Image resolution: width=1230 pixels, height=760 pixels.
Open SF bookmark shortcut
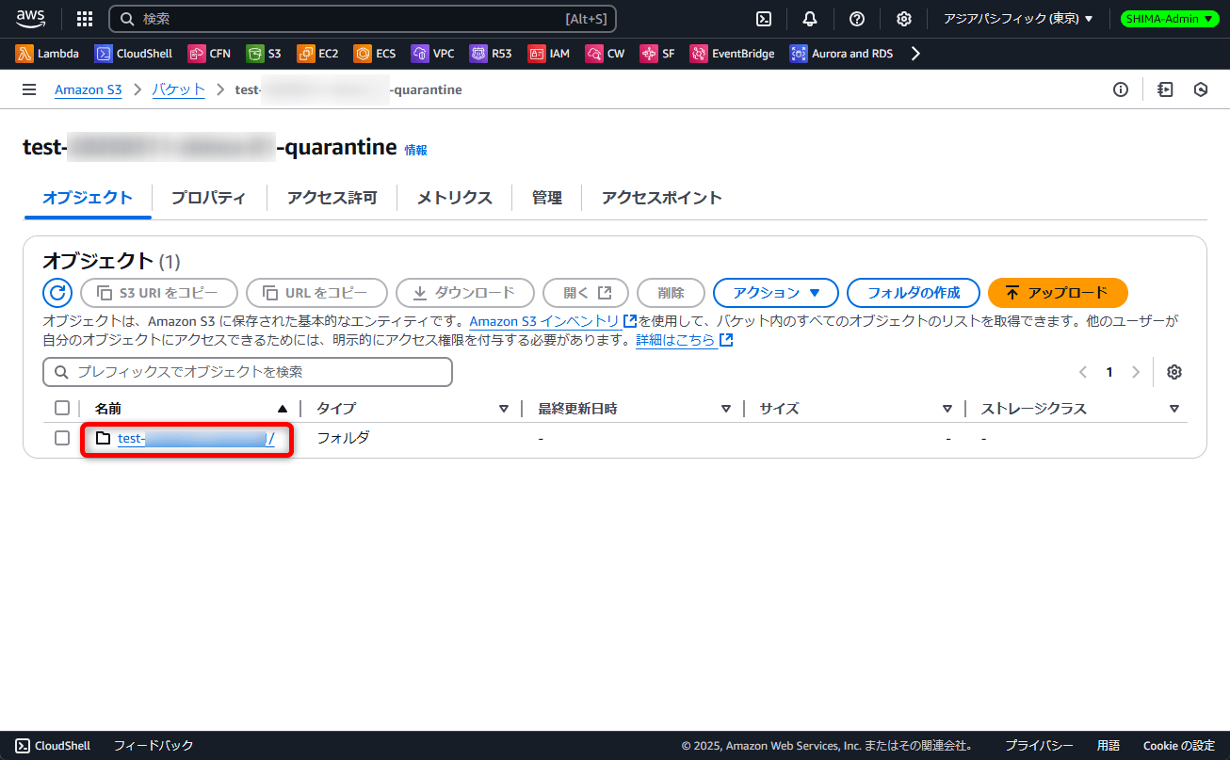click(657, 54)
